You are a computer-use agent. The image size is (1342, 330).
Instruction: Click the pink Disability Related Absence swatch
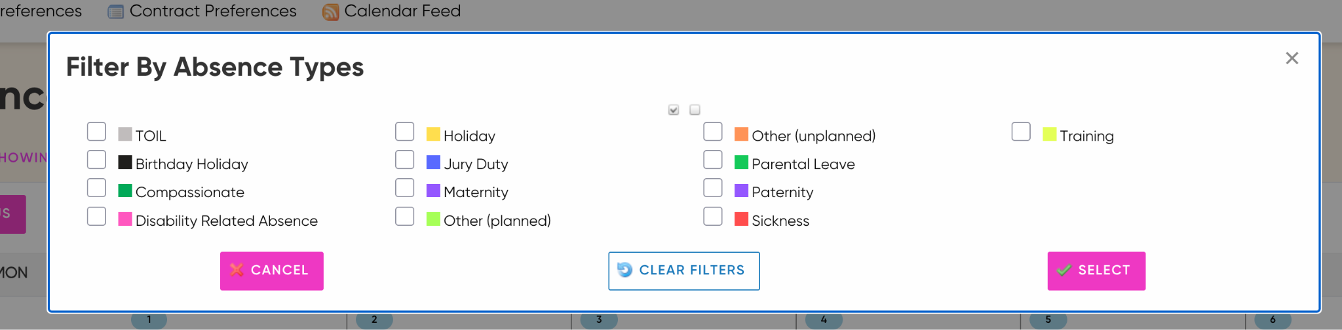pyautogui.click(x=125, y=219)
